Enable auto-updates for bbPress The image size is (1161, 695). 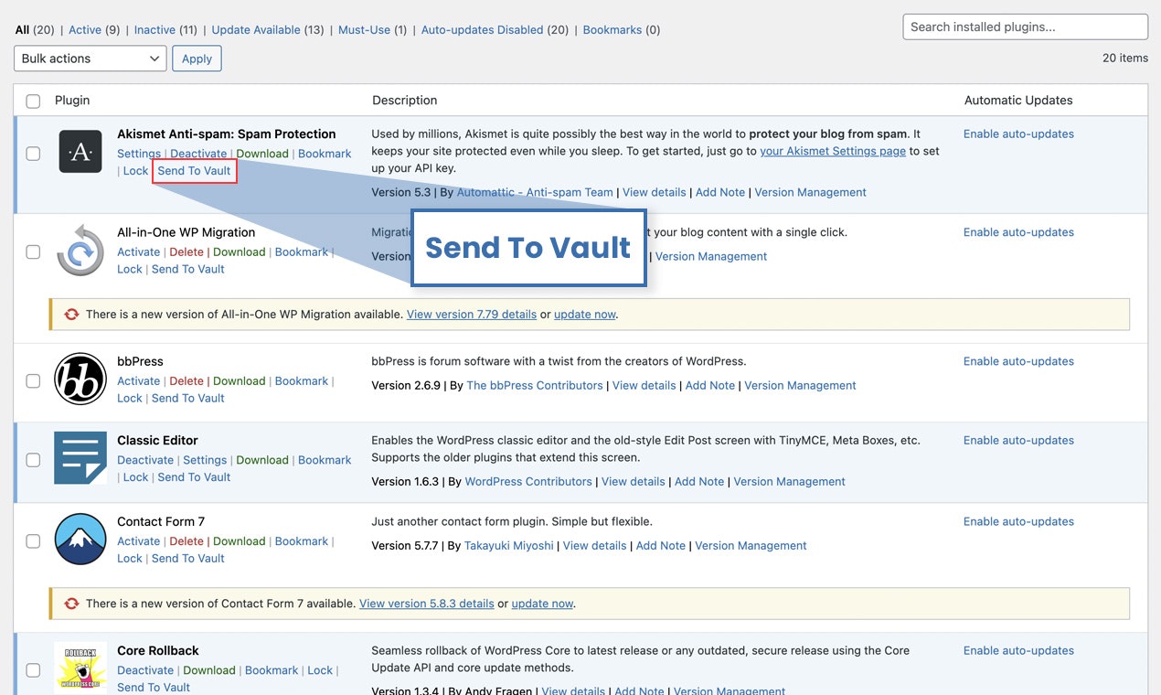coord(1018,361)
